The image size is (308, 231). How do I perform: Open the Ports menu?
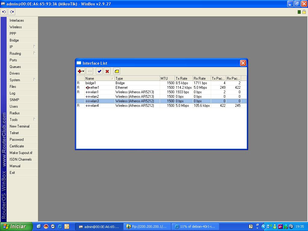[22, 60]
